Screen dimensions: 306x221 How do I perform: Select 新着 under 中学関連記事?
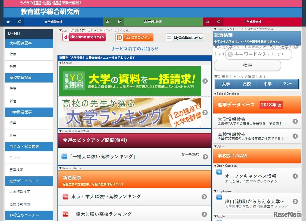point(29,135)
